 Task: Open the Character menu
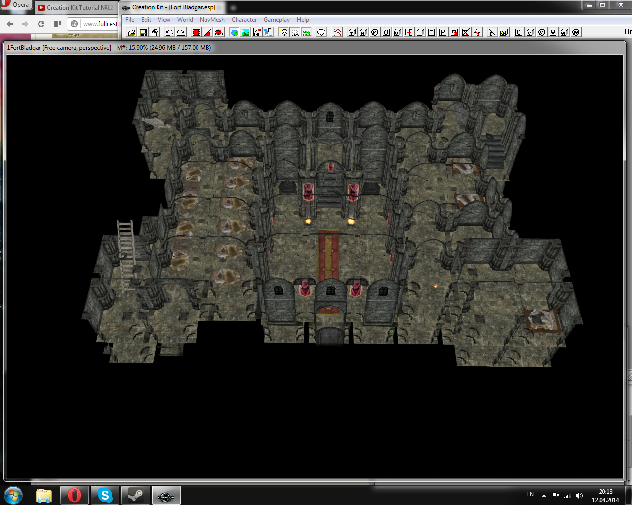coord(244,20)
